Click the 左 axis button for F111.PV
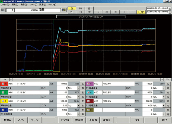 tap(83, 84)
